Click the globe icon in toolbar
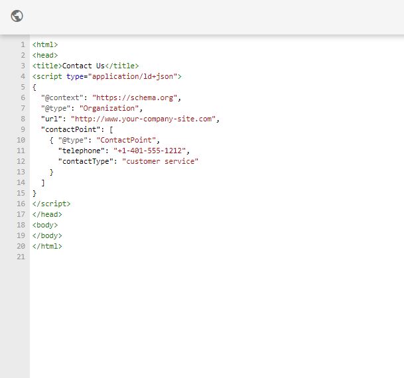The height and width of the screenshot is (378, 404). coord(17,16)
